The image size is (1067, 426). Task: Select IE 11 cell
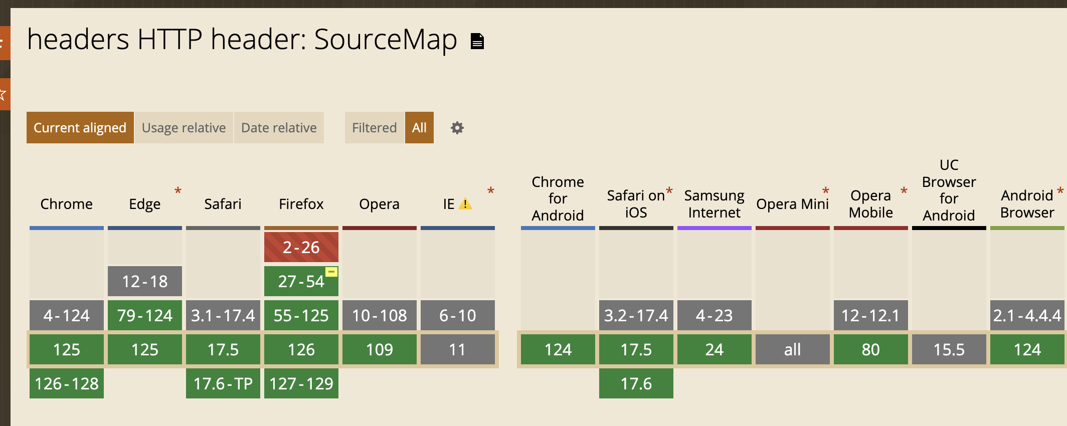(x=458, y=349)
